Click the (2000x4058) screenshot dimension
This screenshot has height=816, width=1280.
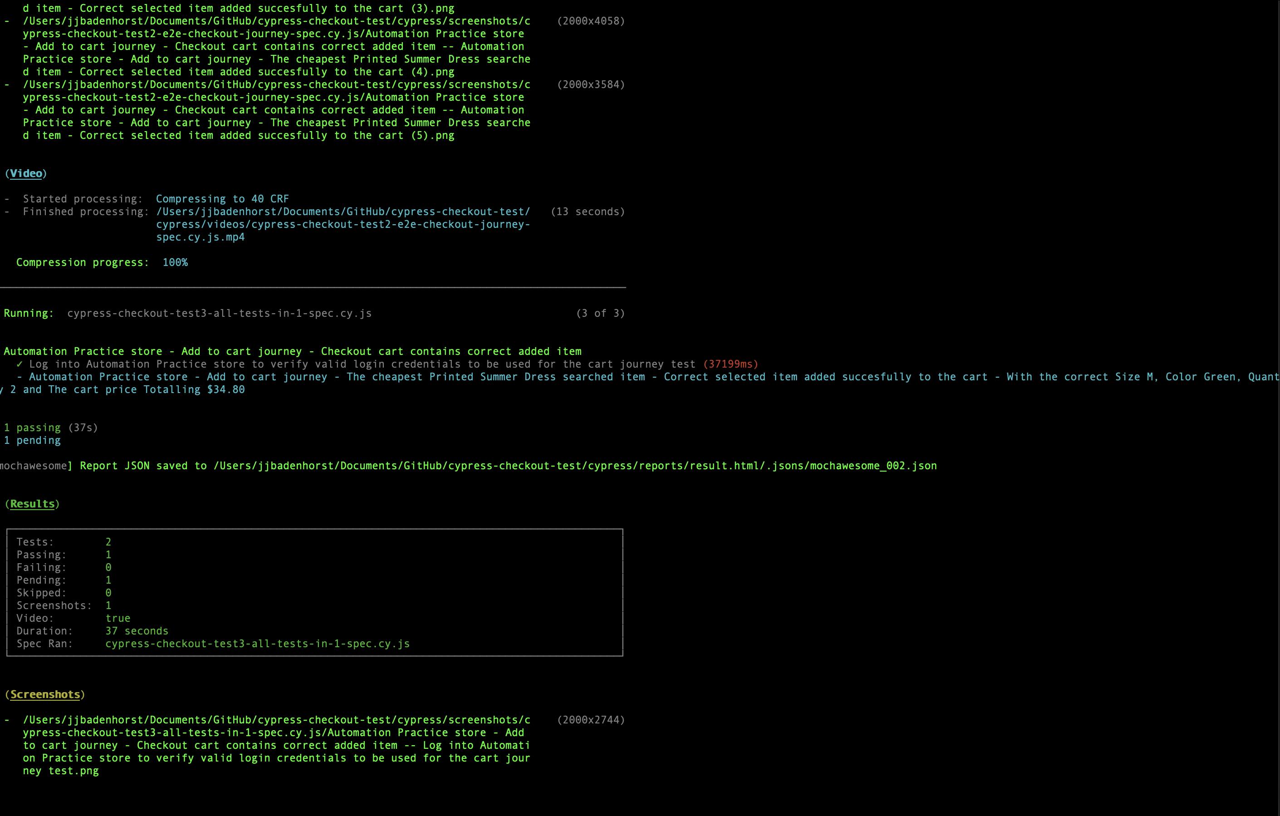(591, 21)
